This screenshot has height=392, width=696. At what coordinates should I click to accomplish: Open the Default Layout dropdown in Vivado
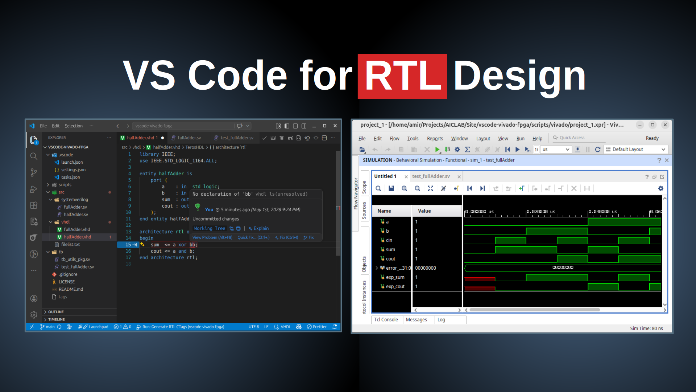636,150
